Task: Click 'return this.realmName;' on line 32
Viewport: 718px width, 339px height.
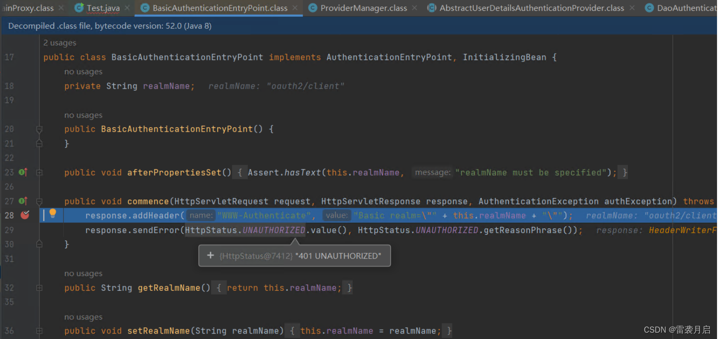Action: [284, 288]
